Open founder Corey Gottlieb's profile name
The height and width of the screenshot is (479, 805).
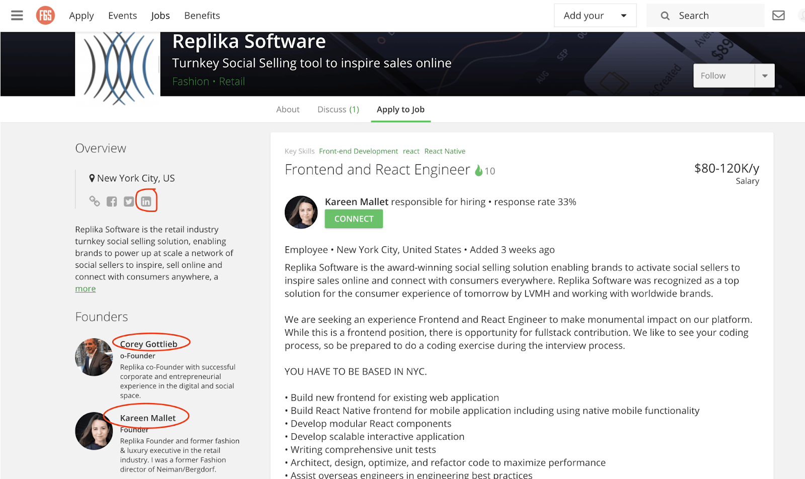coord(148,344)
